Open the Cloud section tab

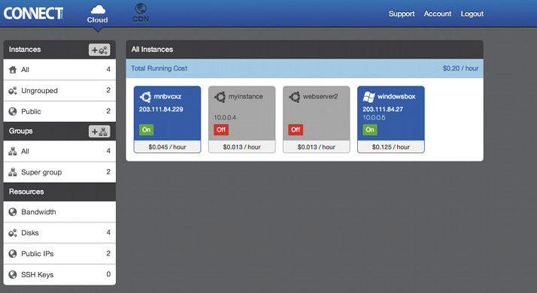(x=97, y=14)
